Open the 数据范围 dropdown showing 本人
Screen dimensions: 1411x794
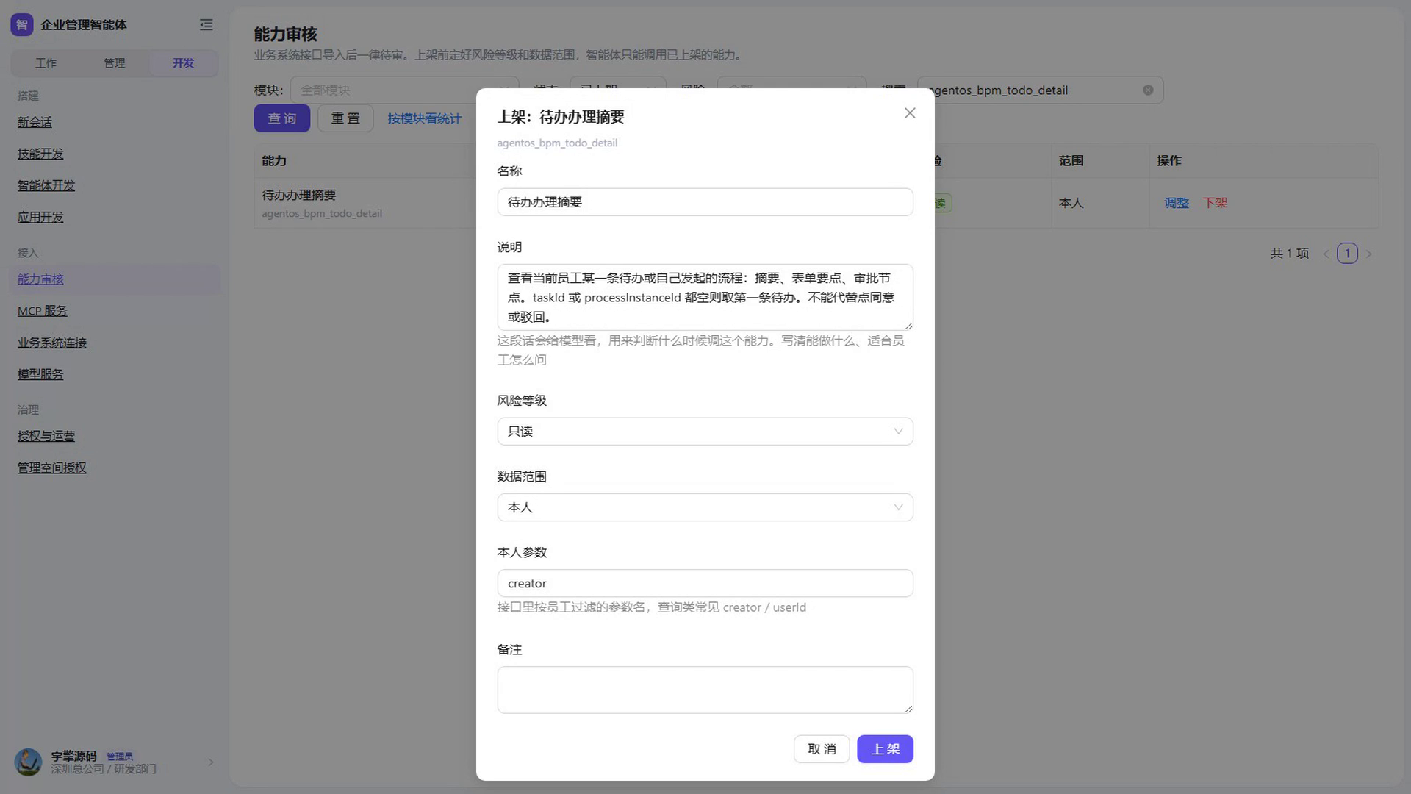(705, 507)
